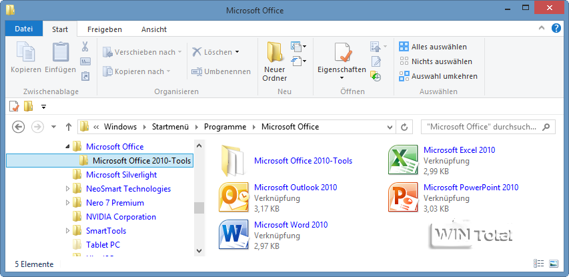The image size is (569, 277).
Task: Switch to the Ansicht tab
Action: pos(154,29)
